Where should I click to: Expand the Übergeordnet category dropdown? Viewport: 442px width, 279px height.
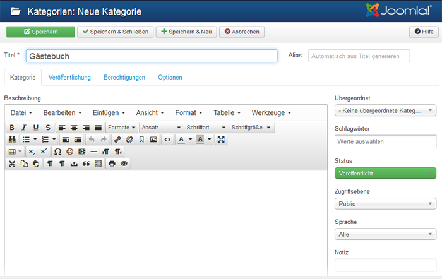click(385, 110)
